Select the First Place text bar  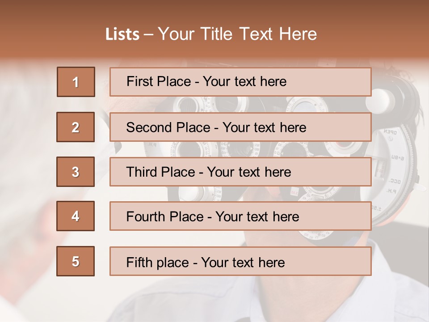(x=240, y=82)
